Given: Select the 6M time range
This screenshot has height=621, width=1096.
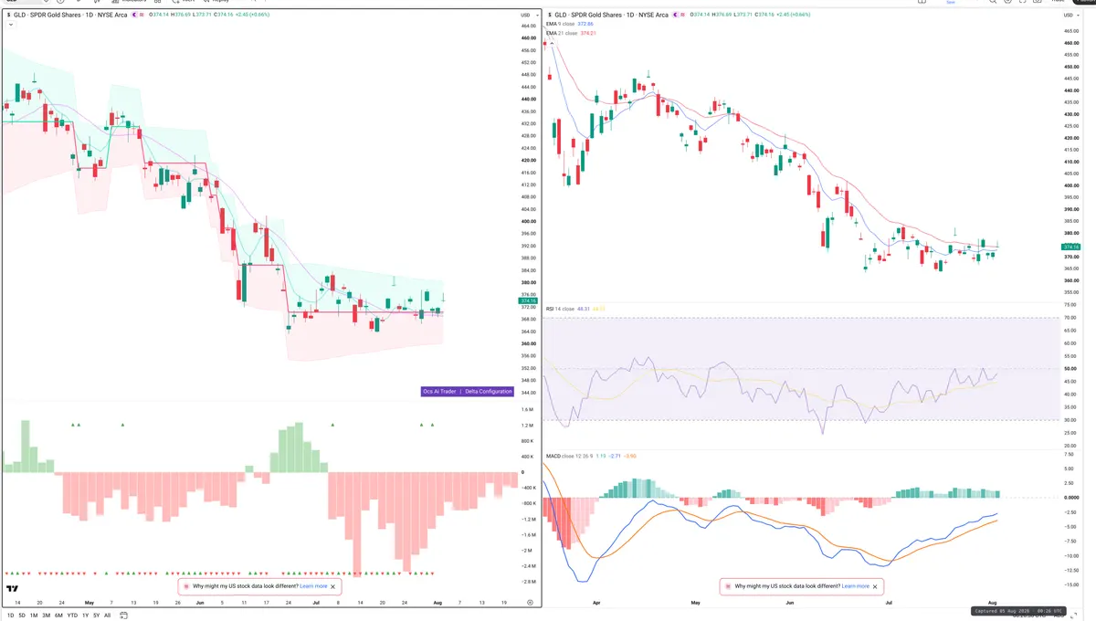Looking at the screenshot, I should (58, 616).
